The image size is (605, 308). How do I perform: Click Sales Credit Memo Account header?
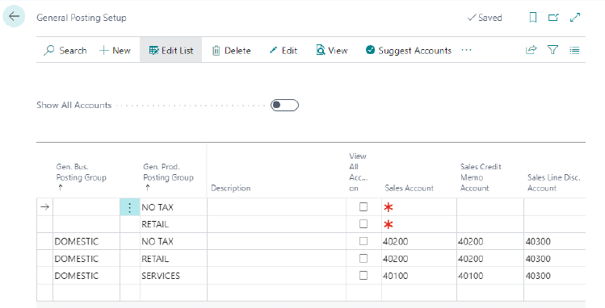click(x=481, y=177)
